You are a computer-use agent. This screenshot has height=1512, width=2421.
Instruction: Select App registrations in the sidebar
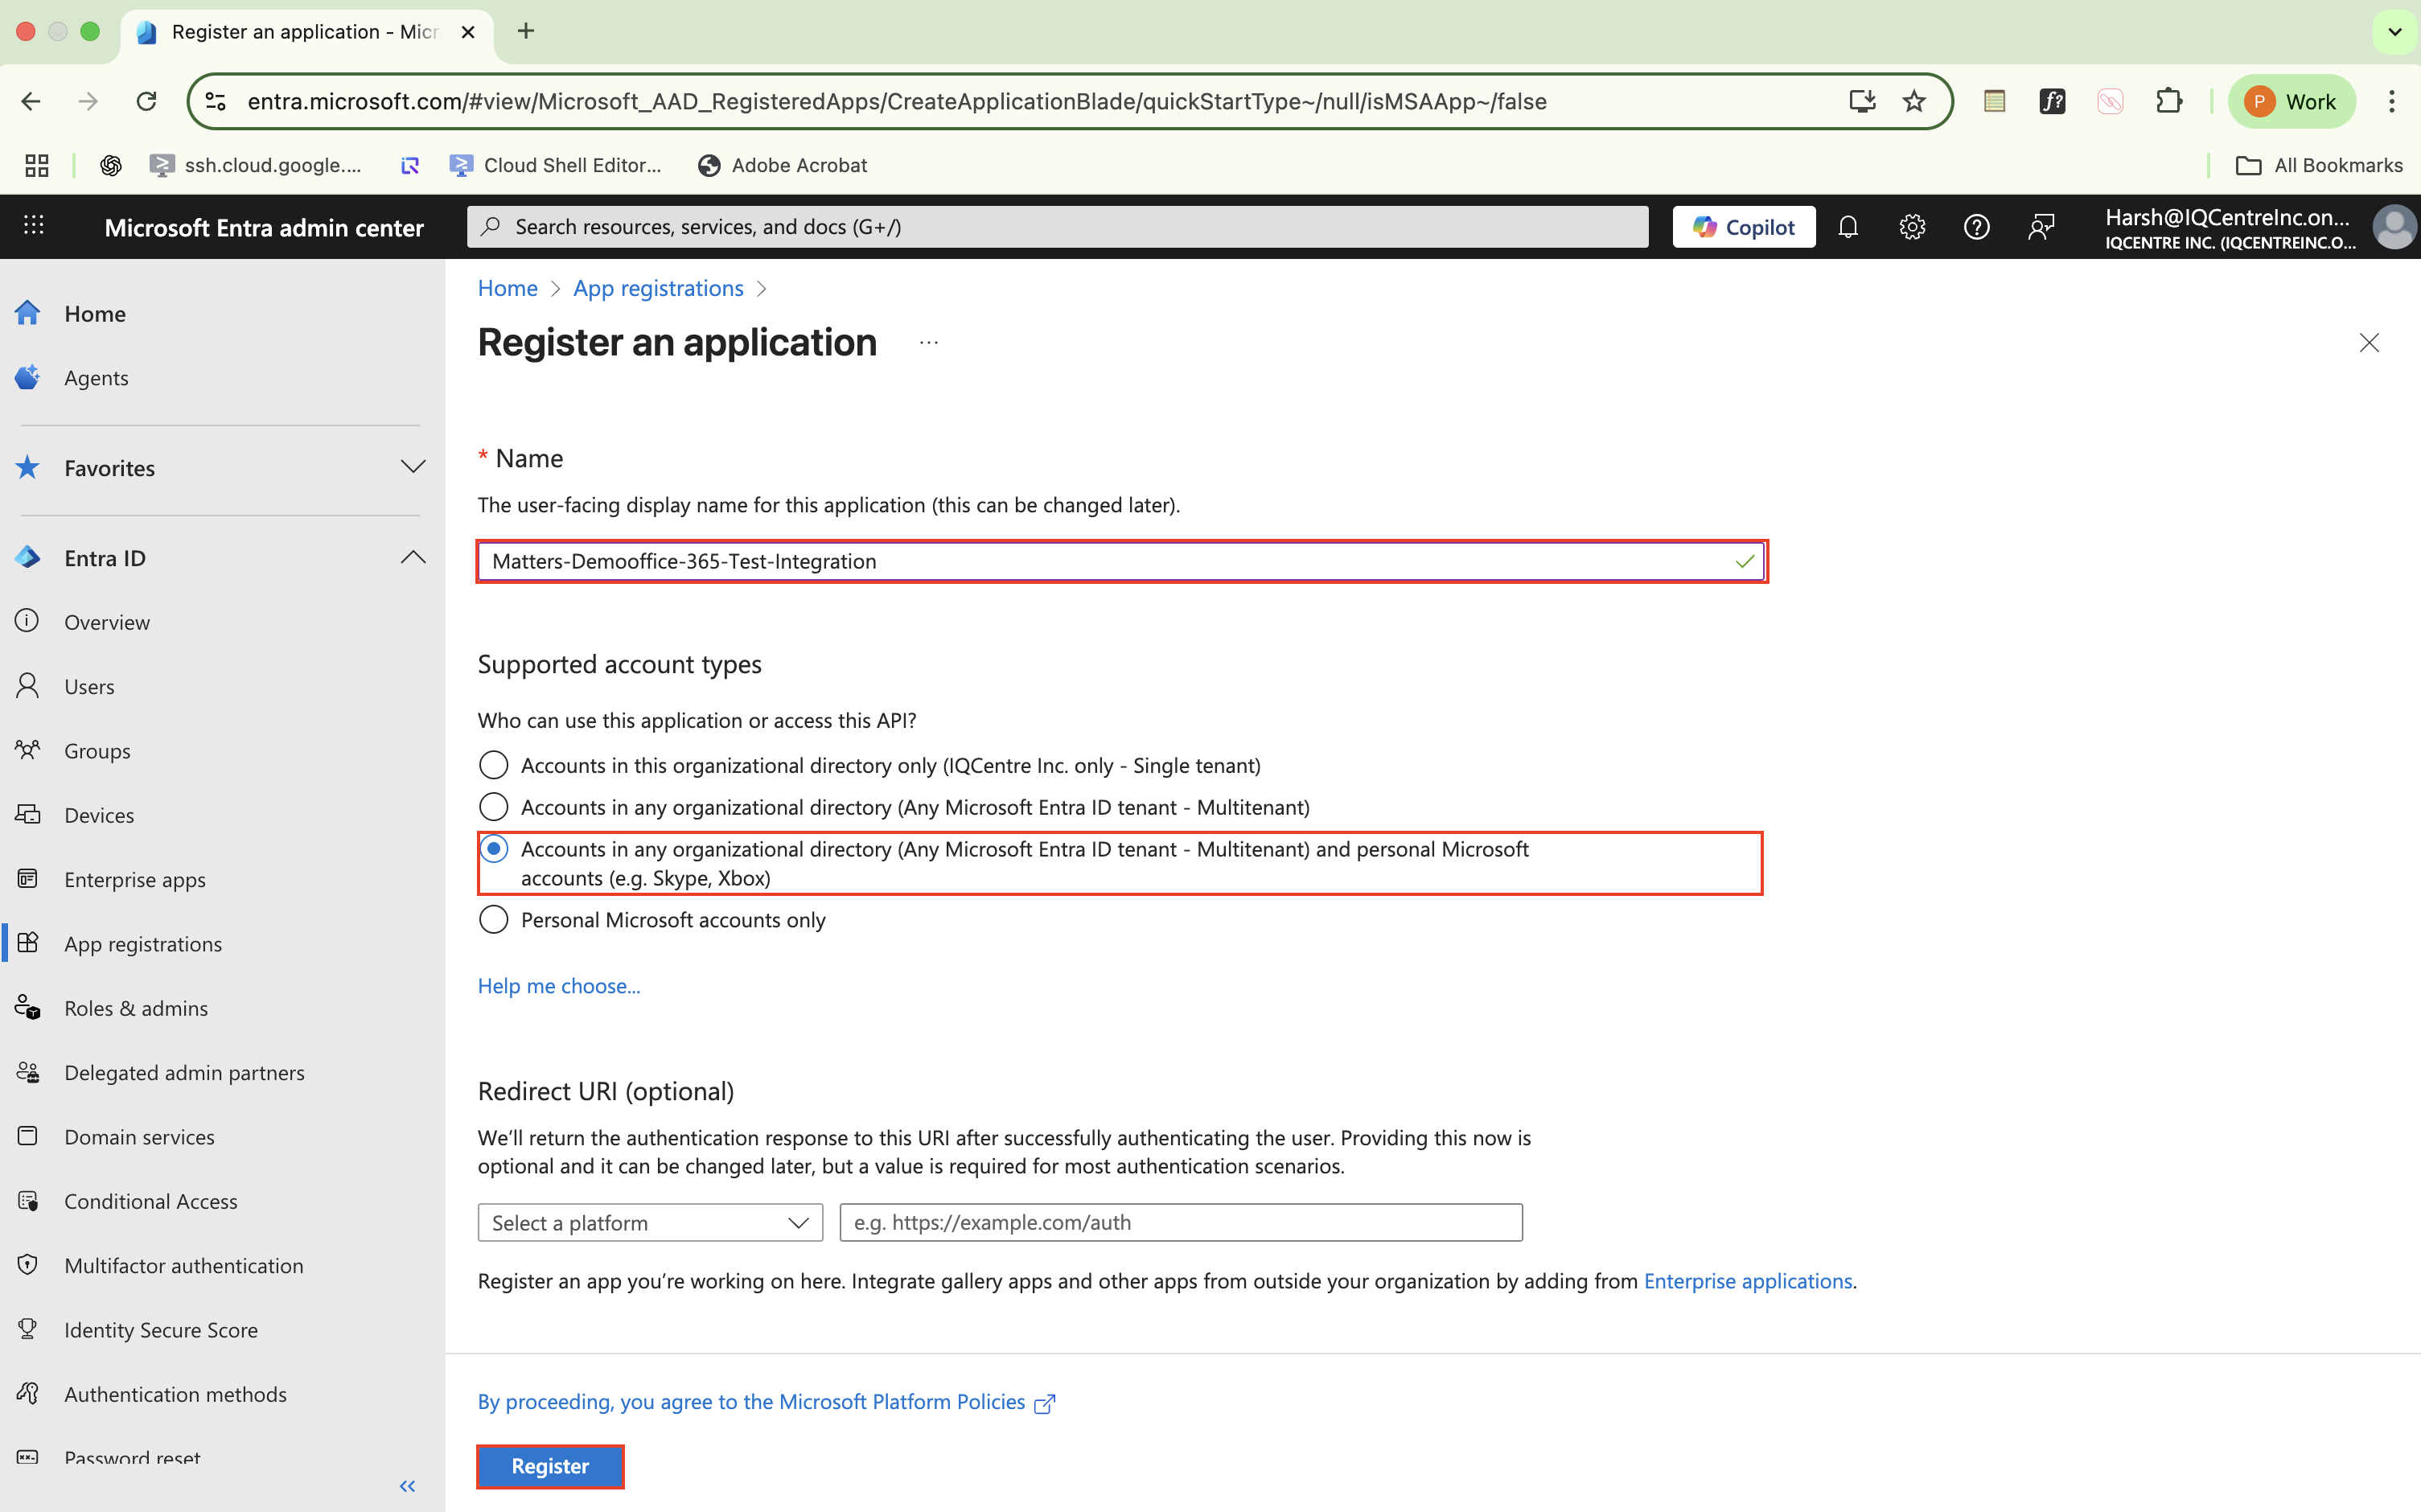143,944
